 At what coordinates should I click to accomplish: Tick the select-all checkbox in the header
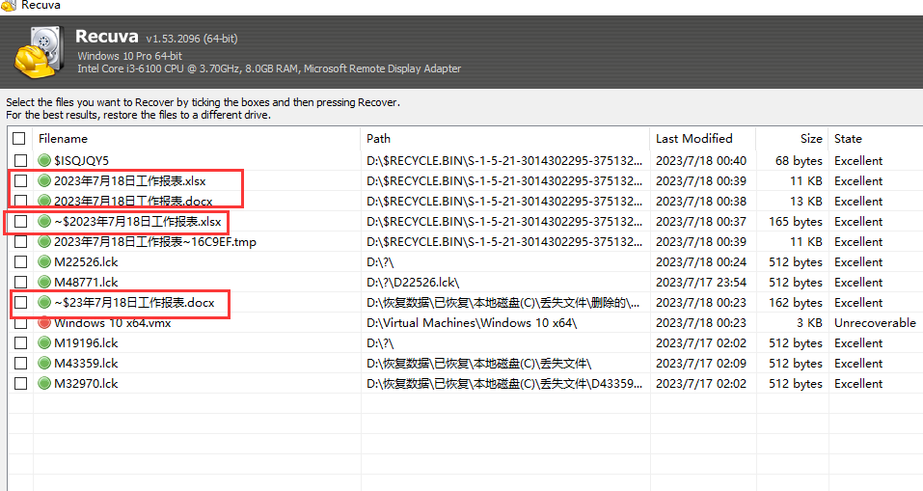pos(19,138)
